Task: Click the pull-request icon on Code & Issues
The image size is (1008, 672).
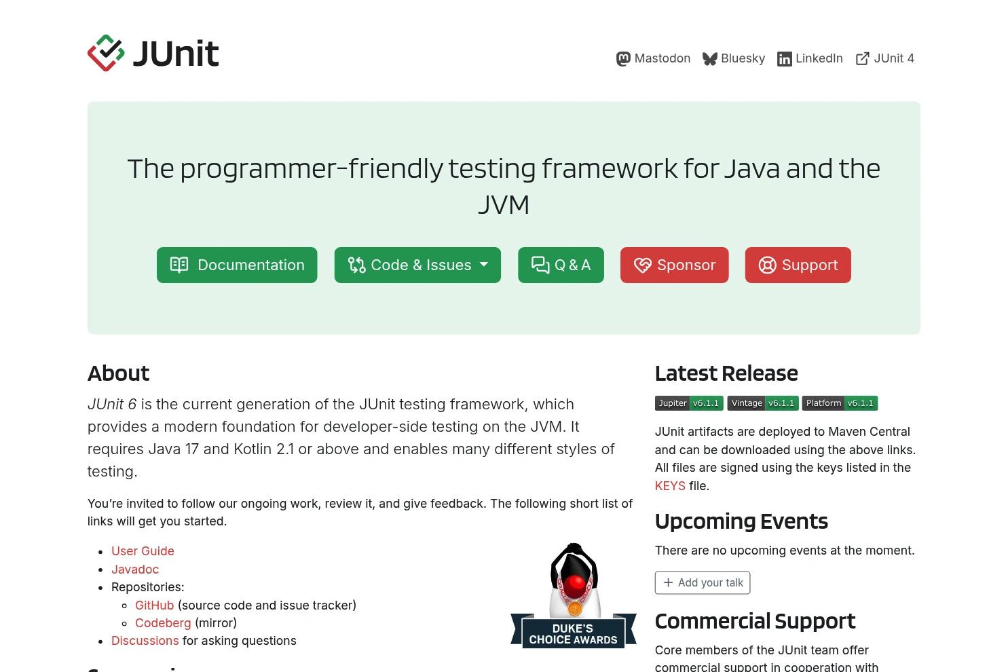Action: pos(356,265)
